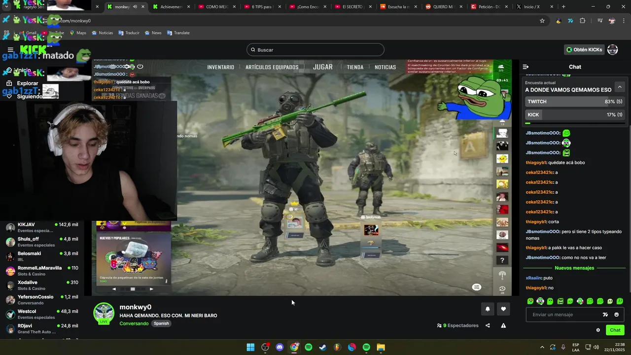Open Shuls_off channel in sidebar
Screen dimensions: 631x355
click(42, 242)
